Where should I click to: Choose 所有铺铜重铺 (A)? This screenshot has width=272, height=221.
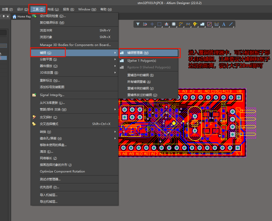[148, 82]
